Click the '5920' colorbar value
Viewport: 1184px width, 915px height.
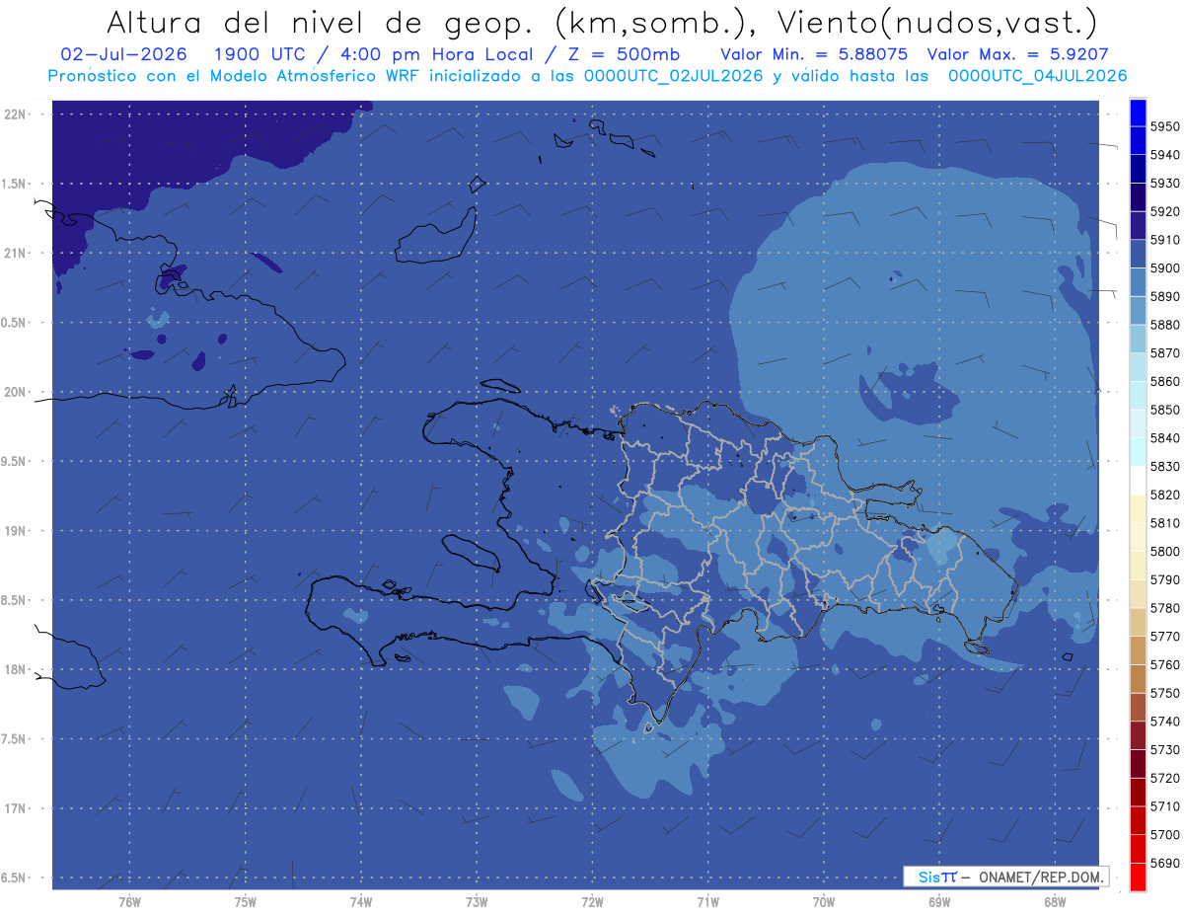(1164, 211)
